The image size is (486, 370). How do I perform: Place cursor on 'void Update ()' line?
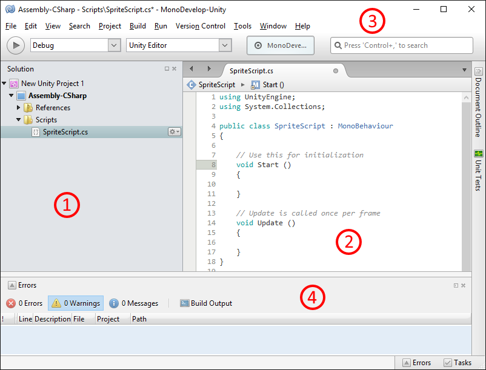tap(265, 223)
